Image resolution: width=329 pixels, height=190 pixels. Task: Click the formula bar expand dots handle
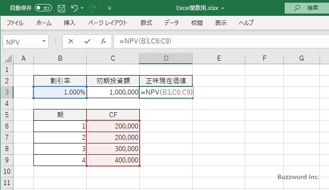(56, 41)
